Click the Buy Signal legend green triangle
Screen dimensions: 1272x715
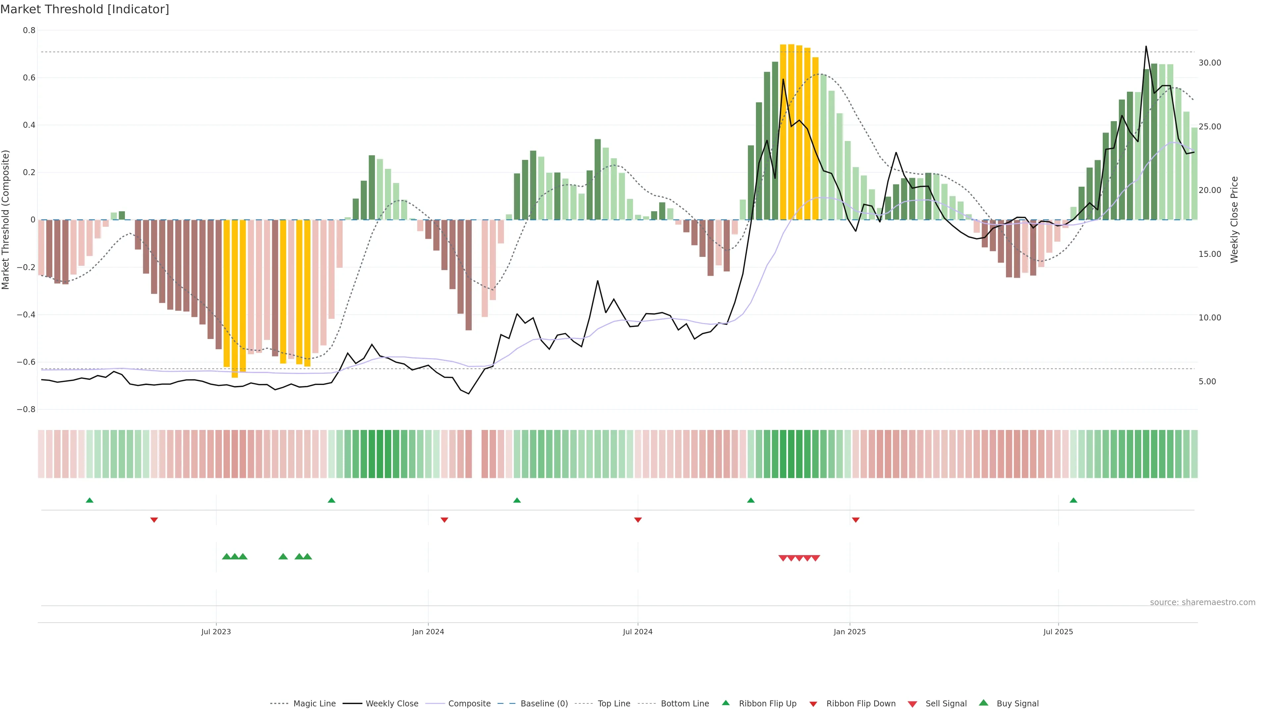(x=983, y=703)
